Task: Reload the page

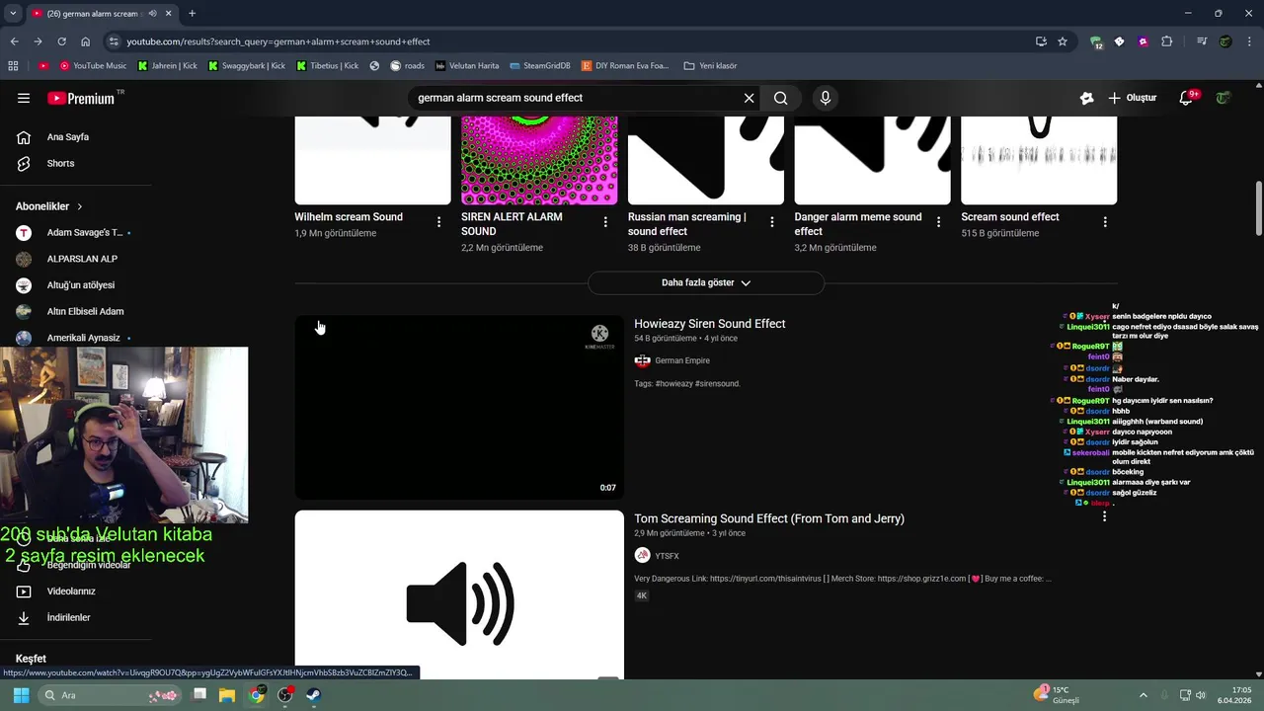Action: click(61, 41)
